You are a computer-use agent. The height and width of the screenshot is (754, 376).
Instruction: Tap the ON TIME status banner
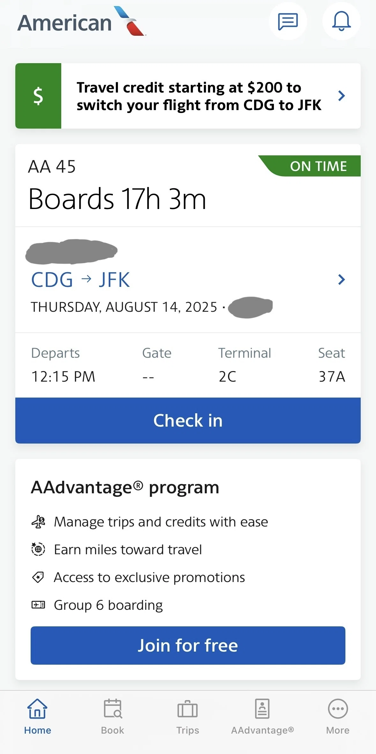pyautogui.click(x=309, y=166)
